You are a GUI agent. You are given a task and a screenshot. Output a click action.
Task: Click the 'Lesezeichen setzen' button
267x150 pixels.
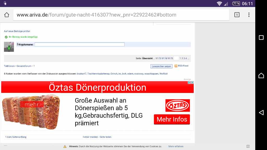coord(161,66)
